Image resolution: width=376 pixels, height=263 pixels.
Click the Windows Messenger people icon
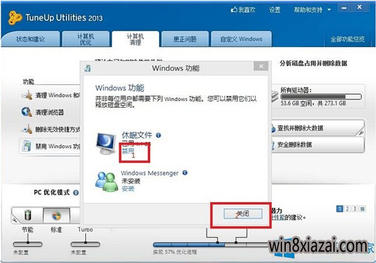[107, 182]
